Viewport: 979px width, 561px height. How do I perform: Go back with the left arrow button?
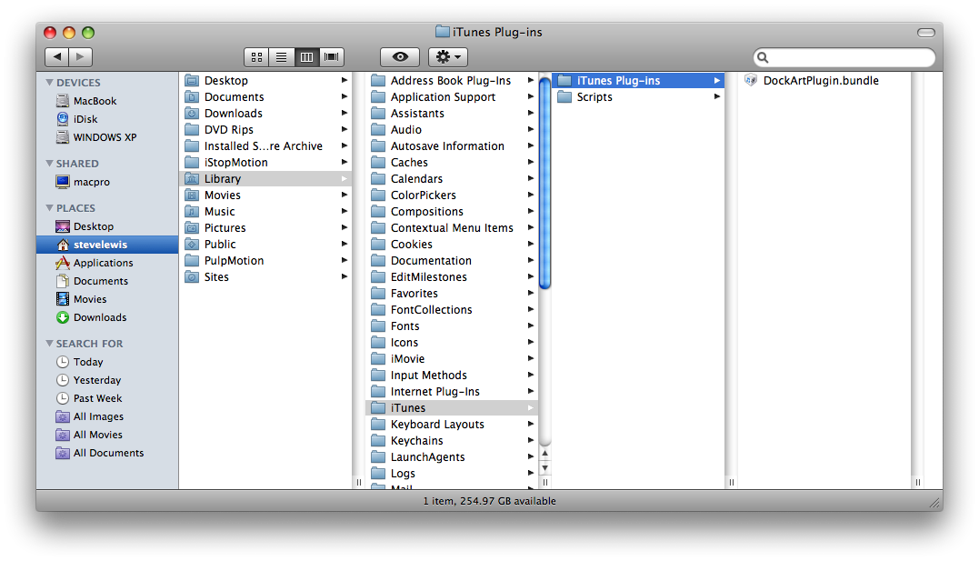click(57, 57)
